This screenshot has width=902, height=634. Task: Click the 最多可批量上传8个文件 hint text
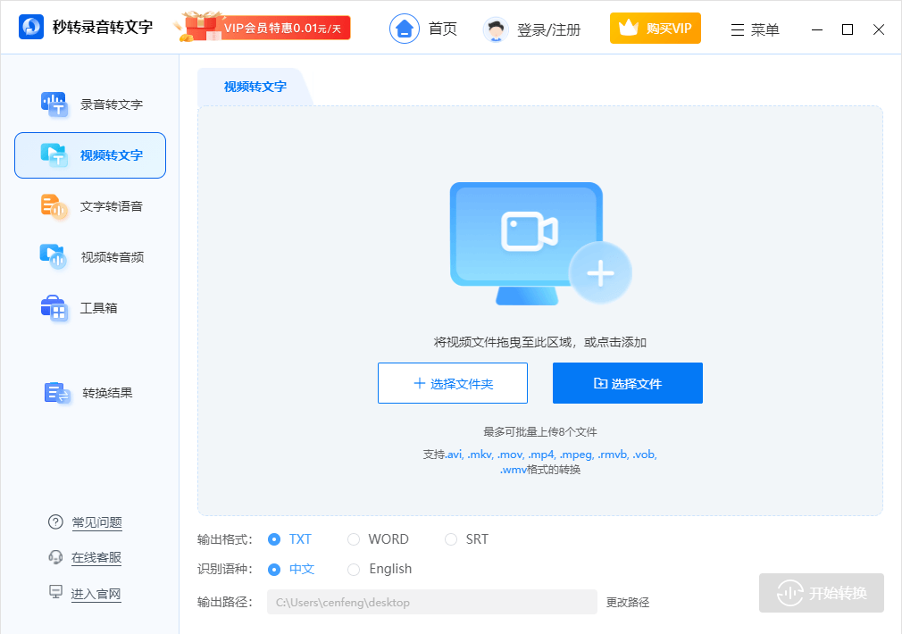click(x=540, y=432)
